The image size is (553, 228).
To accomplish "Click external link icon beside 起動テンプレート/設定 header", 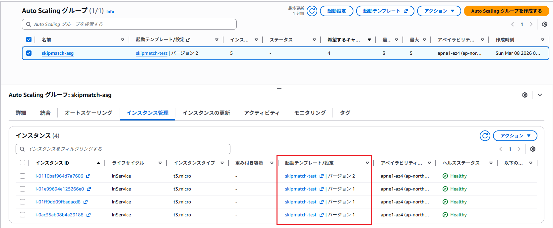I will click(188, 40).
